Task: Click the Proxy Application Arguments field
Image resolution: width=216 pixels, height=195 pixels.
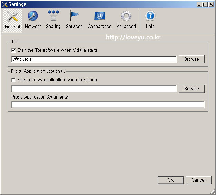Action: [x=108, y=105]
